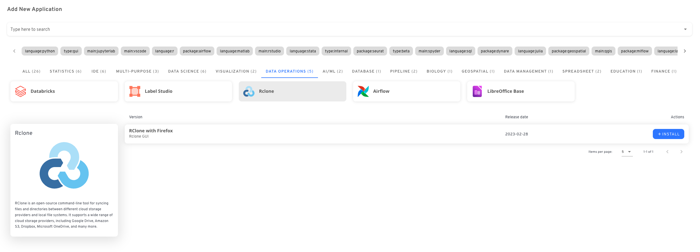Click the Rclone card icon

(249, 91)
